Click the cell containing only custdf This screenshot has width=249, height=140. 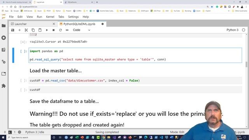point(135,90)
